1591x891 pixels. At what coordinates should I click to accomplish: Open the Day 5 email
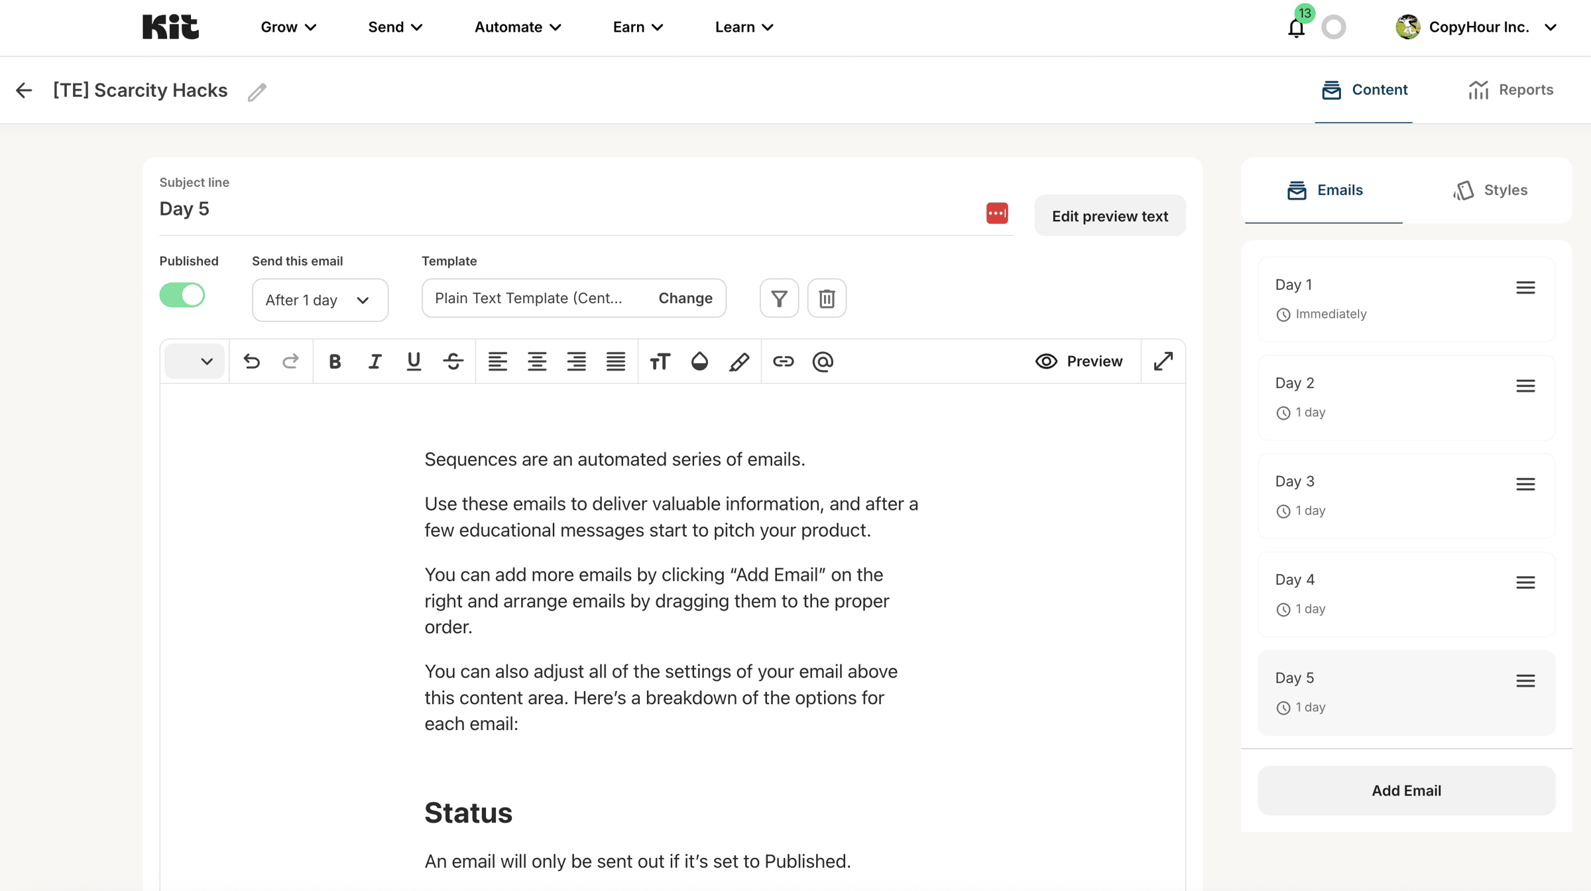(1406, 693)
